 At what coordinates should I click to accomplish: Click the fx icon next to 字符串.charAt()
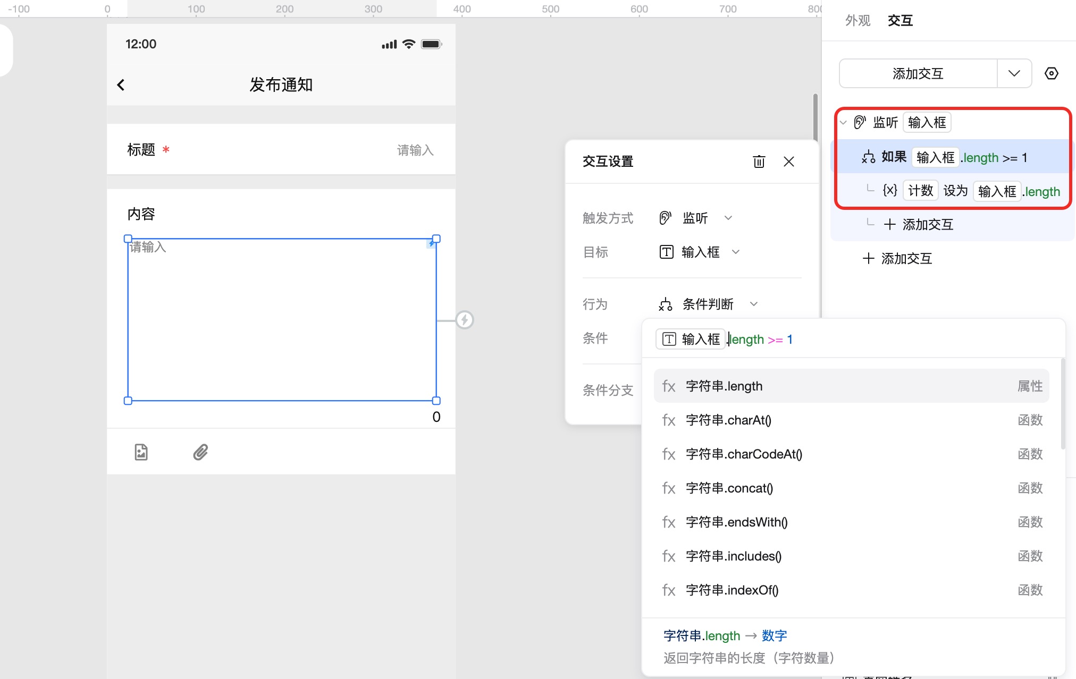669,420
